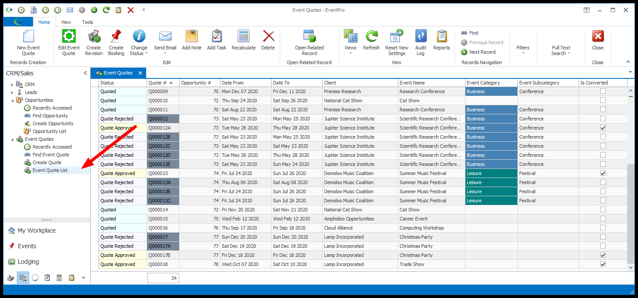This screenshot has width=638, height=298.
Task: Delete the selected record
Action: coord(268,40)
